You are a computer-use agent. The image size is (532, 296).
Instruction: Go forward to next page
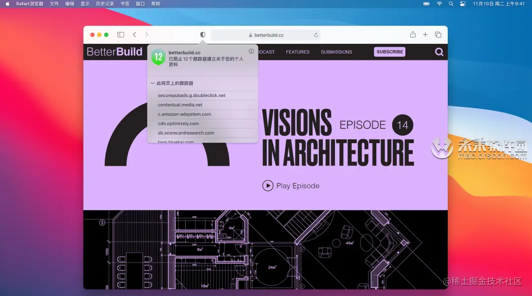click(147, 34)
